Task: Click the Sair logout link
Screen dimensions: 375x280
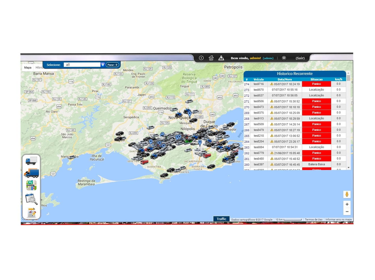Action: point(300,58)
